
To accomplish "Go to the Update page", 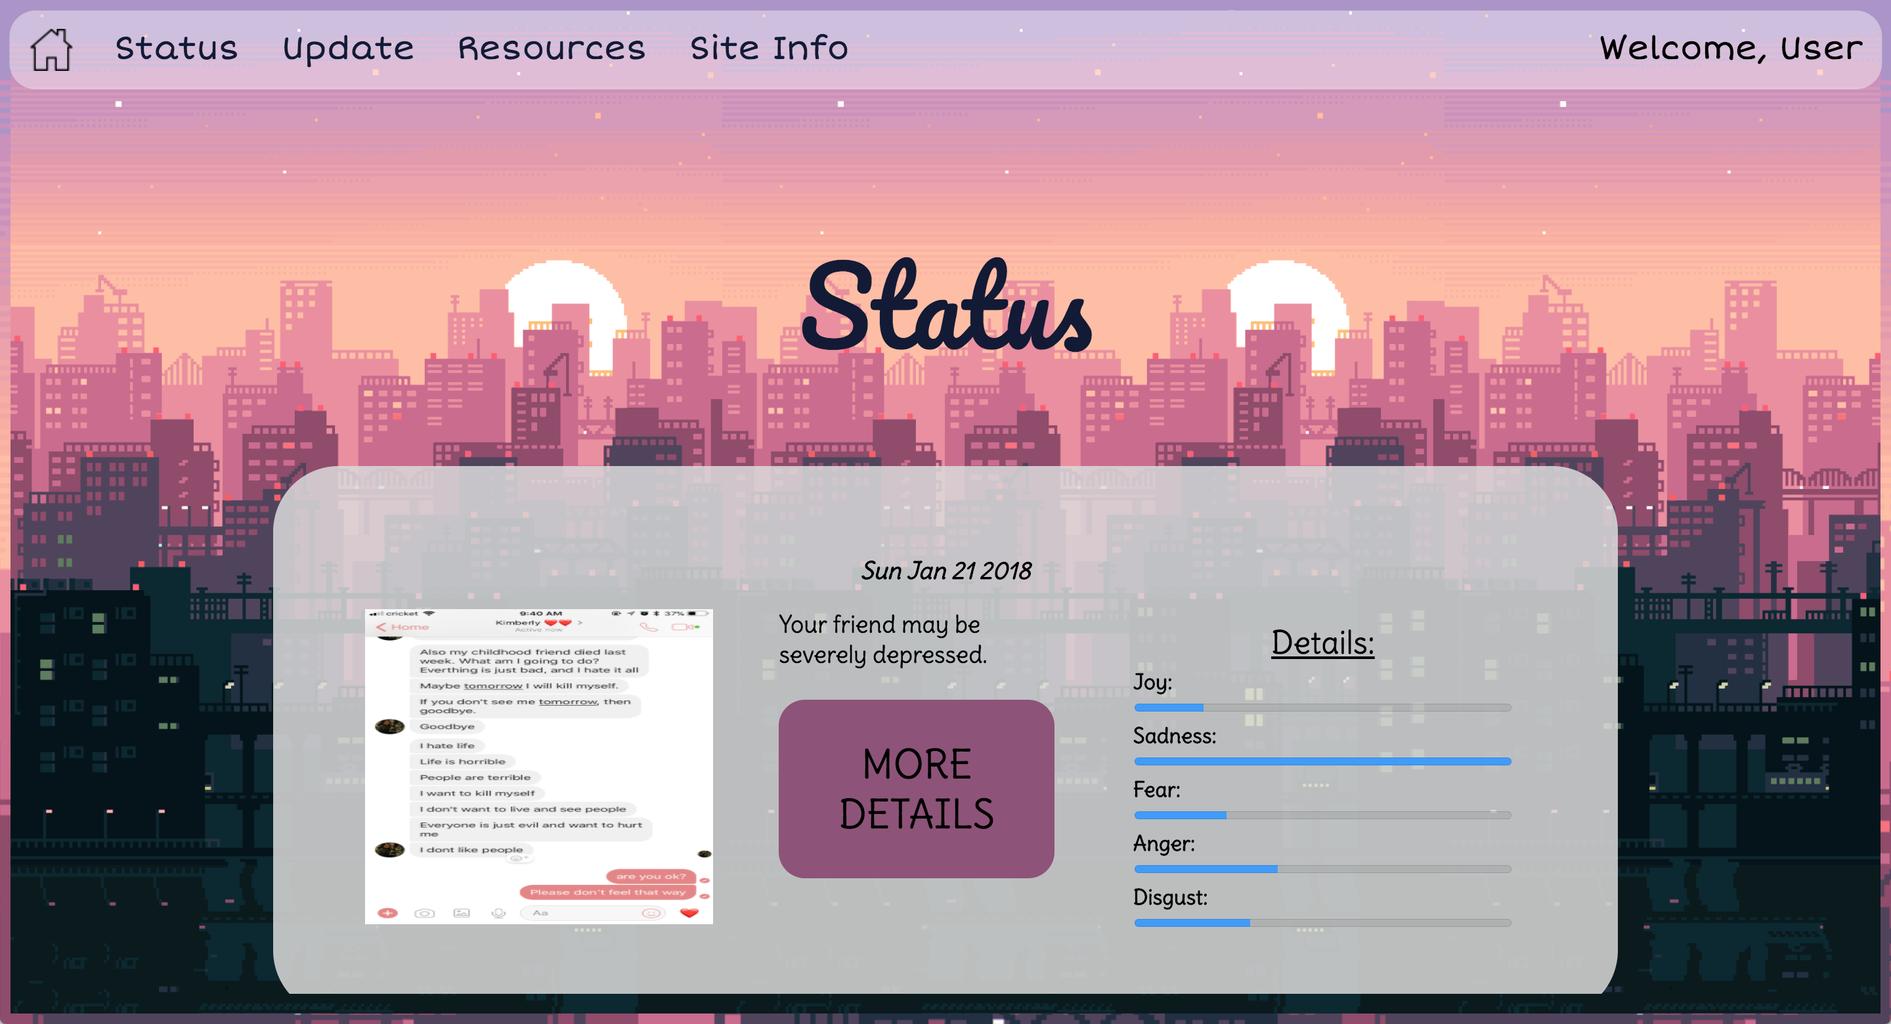I will [x=348, y=49].
